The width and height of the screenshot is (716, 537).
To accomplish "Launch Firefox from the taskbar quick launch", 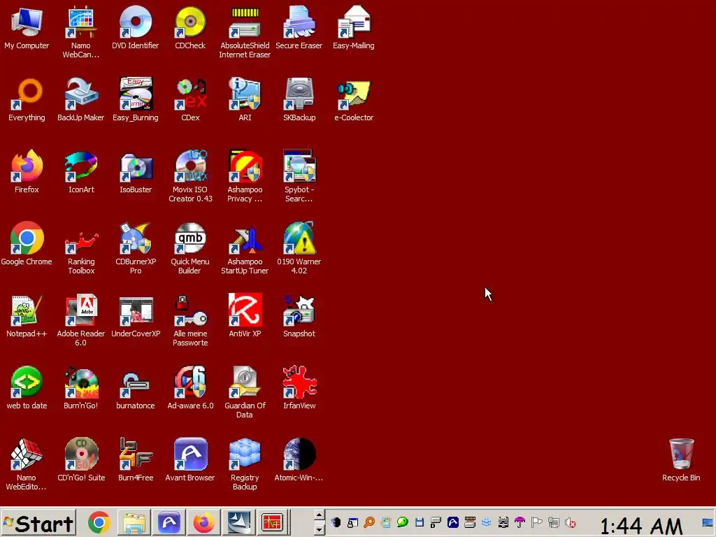I will click(x=203, y=523).
